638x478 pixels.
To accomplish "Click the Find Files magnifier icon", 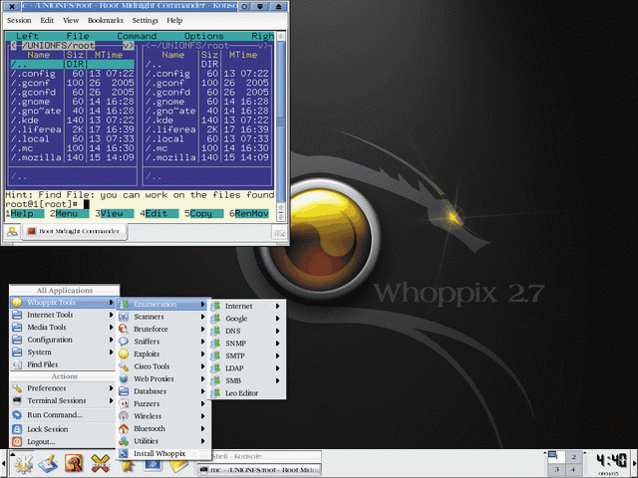I will [x=17, y=364].
